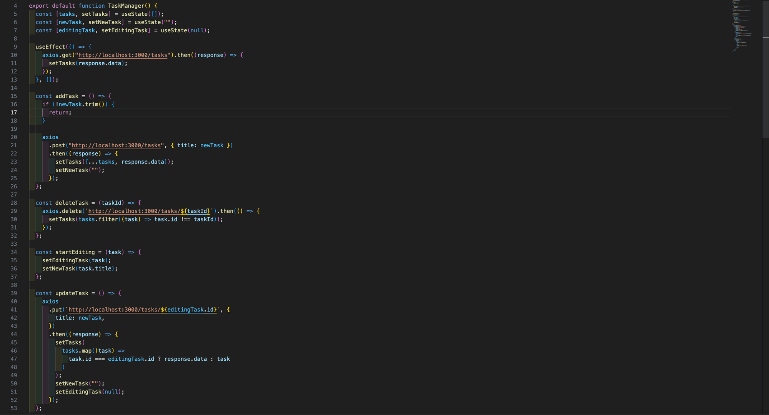Click the useEffect call on line 9

click(x=50, y=47)
